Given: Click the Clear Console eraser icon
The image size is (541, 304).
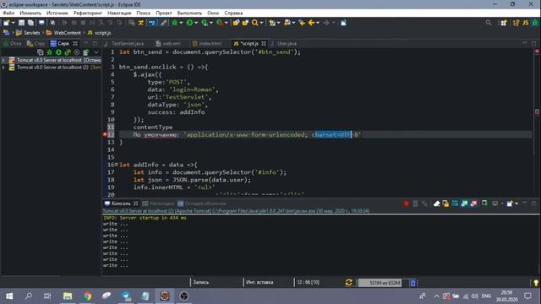Looking at the screenshot, I should (436, 204).
